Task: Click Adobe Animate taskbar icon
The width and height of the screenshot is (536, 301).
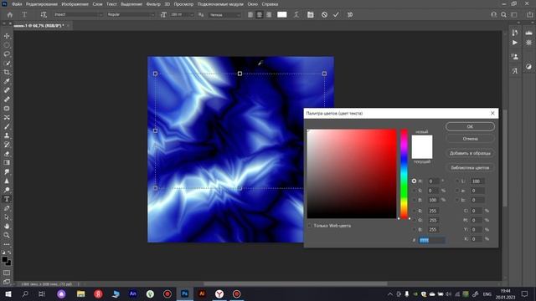Action: click(133, 293)
